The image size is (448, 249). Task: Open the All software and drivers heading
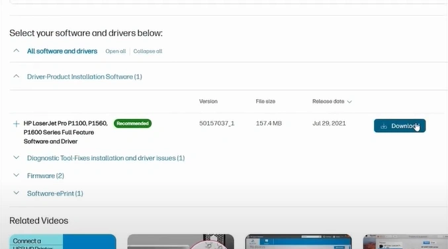62,51
